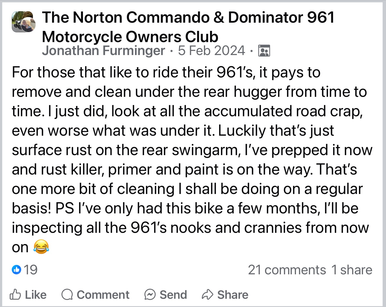Click the group audience icon beside the date
386x307 pixels.
tap(264, 51)
